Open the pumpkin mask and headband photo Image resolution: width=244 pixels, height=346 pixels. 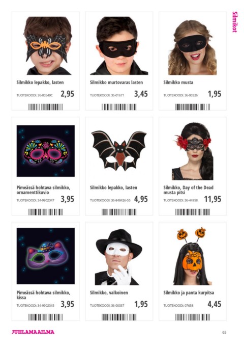point(193,256)
